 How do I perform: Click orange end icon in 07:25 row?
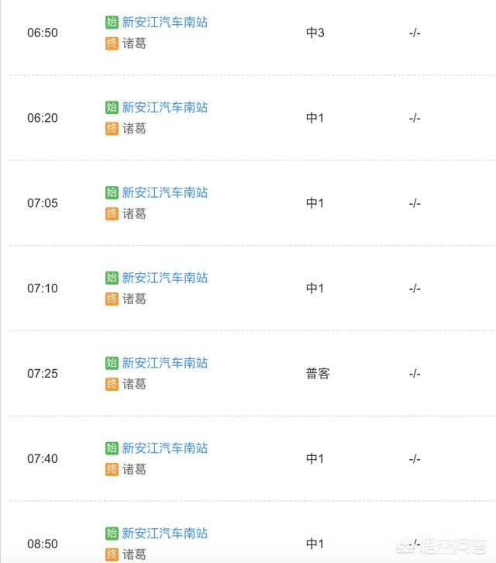click(112, 384)
